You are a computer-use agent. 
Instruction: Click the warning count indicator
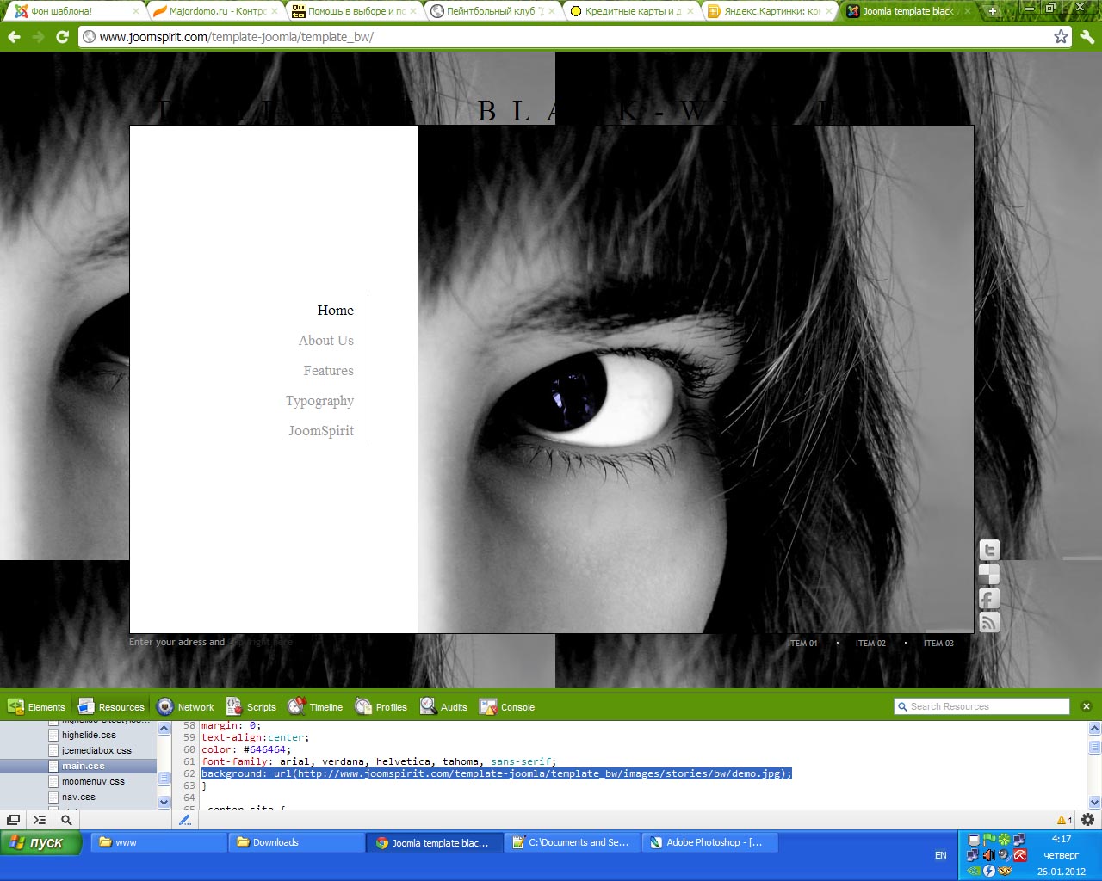click(1064, 820)
